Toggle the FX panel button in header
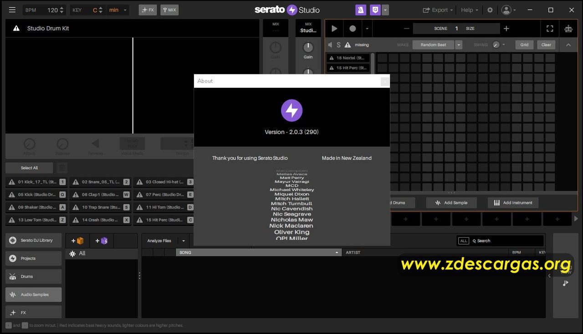The image size is (583, 334). 148,10
